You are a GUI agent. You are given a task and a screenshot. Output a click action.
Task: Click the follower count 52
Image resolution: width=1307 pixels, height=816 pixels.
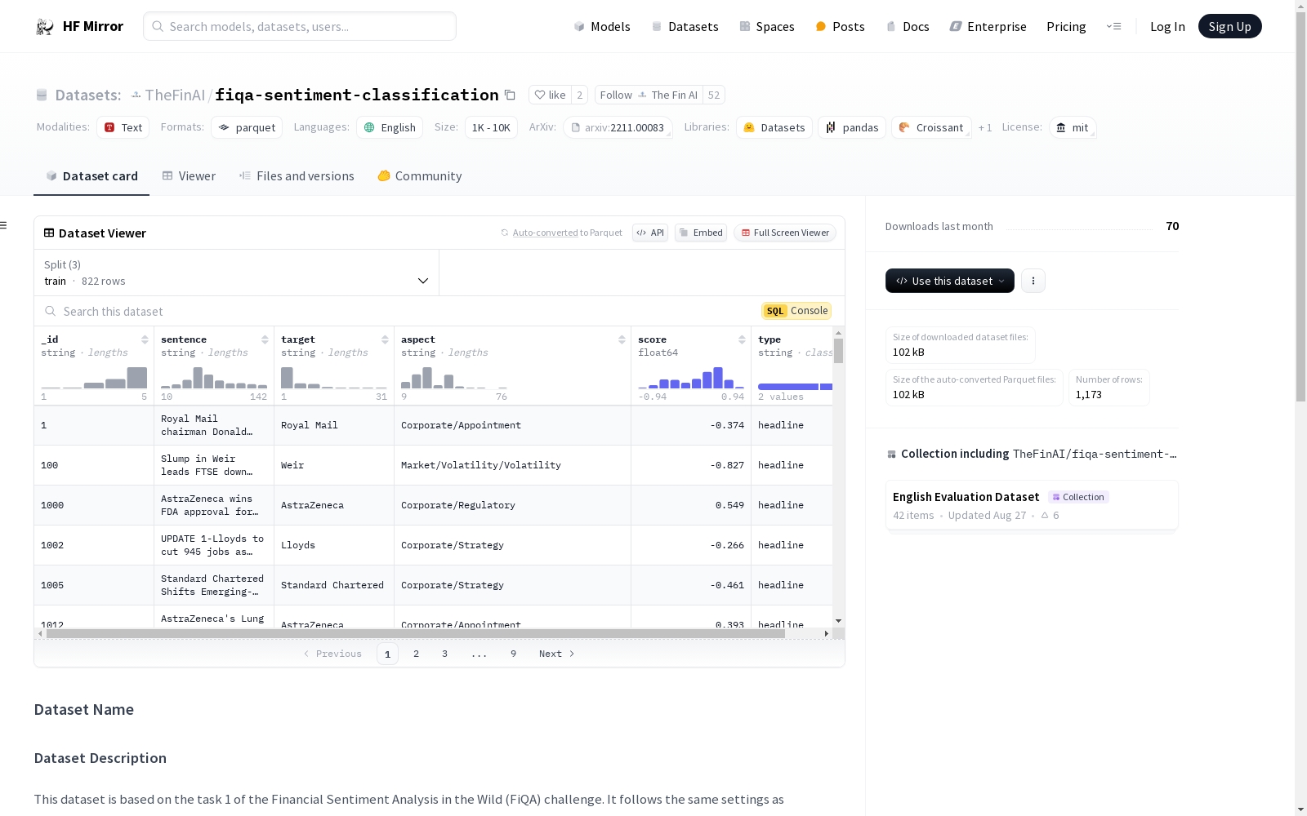coord(713,95)
